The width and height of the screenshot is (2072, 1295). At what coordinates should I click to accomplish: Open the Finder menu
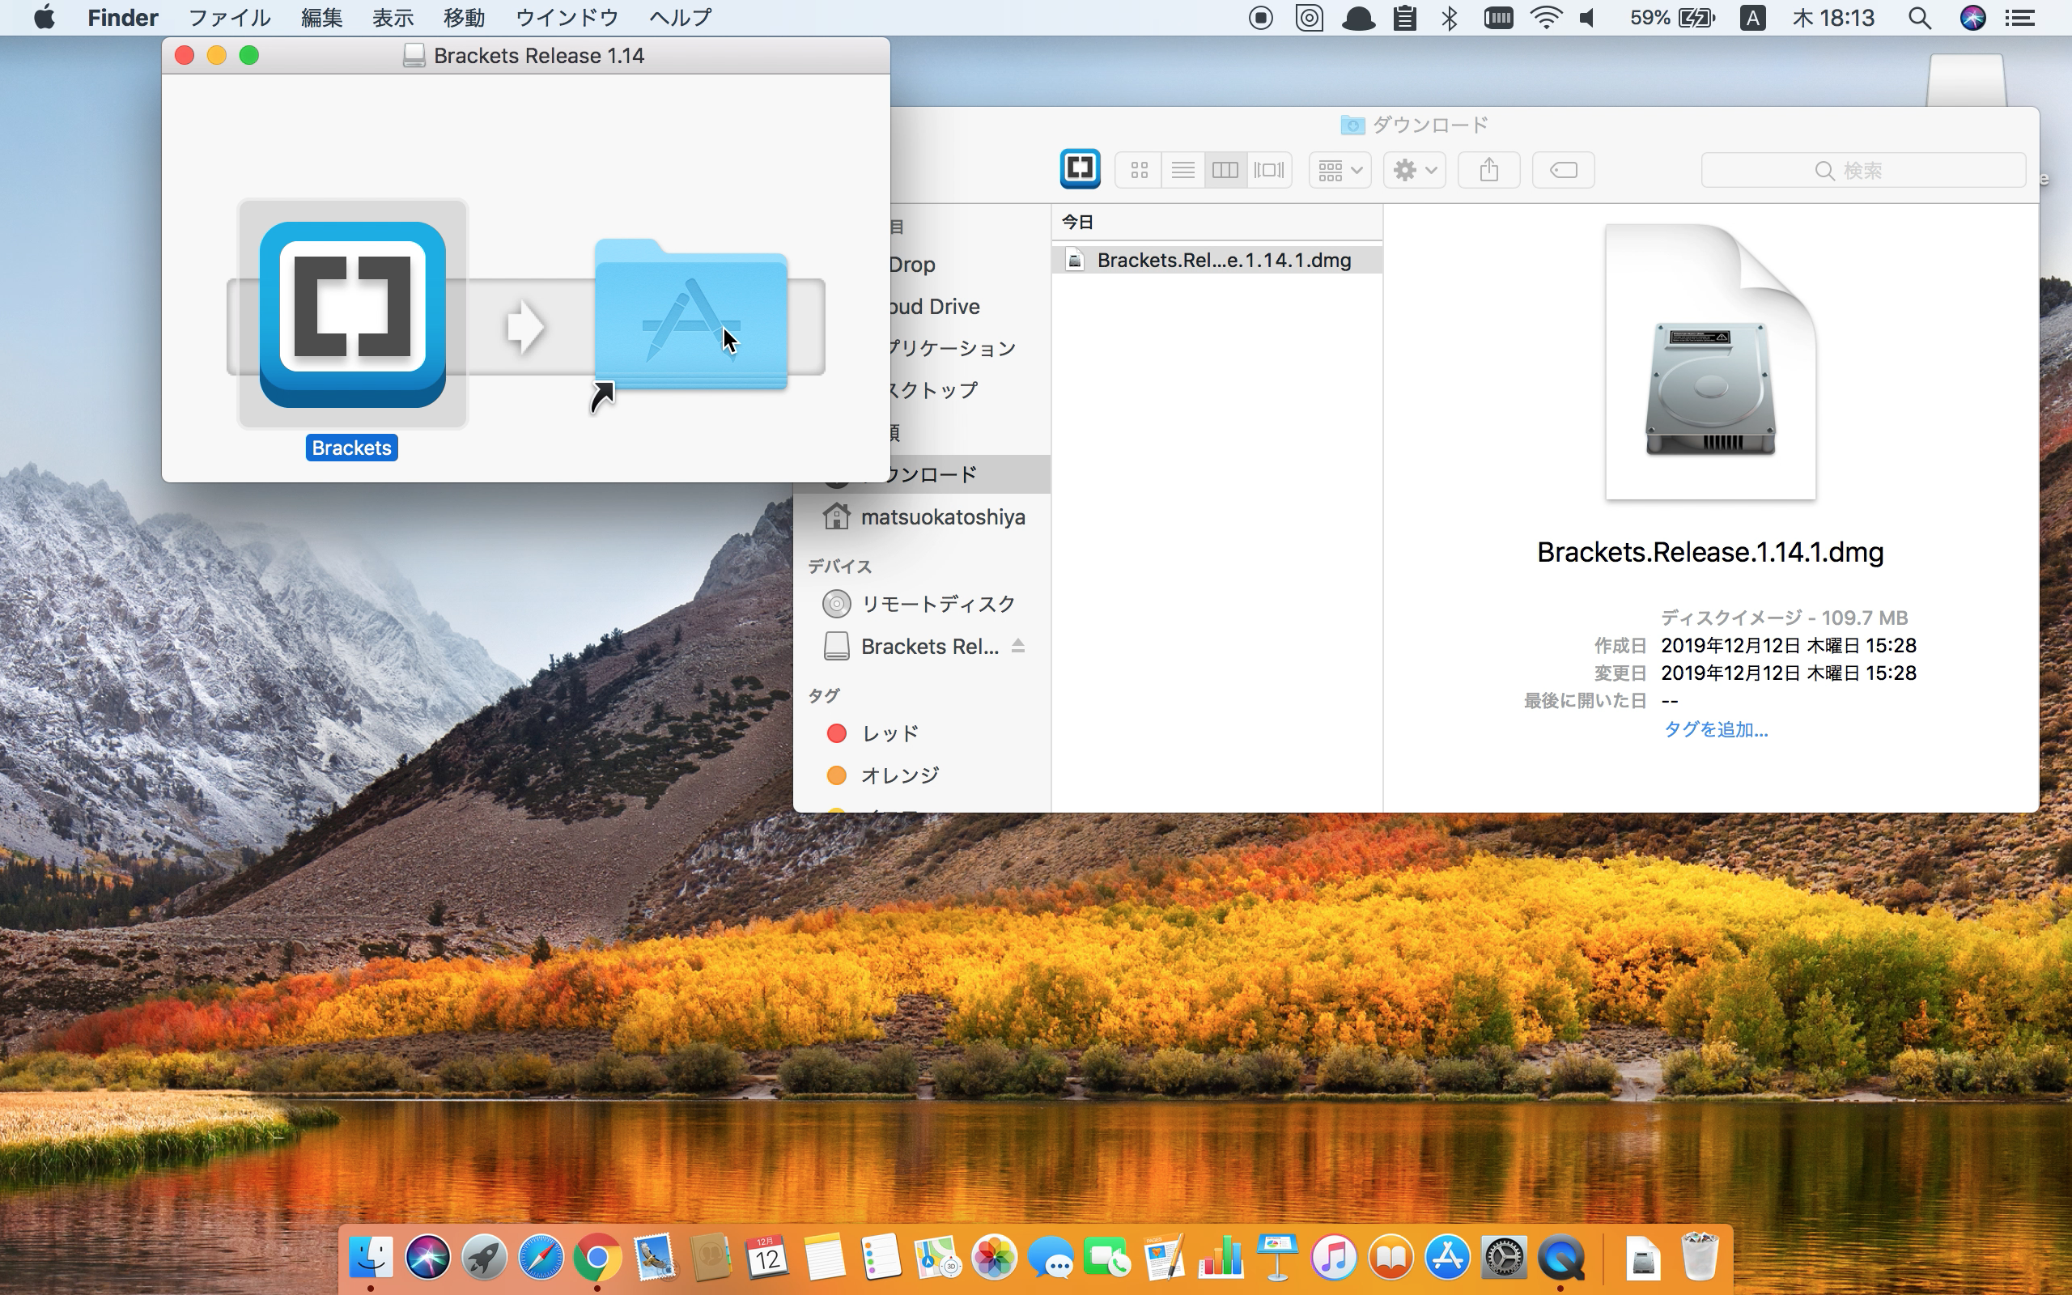122,17
